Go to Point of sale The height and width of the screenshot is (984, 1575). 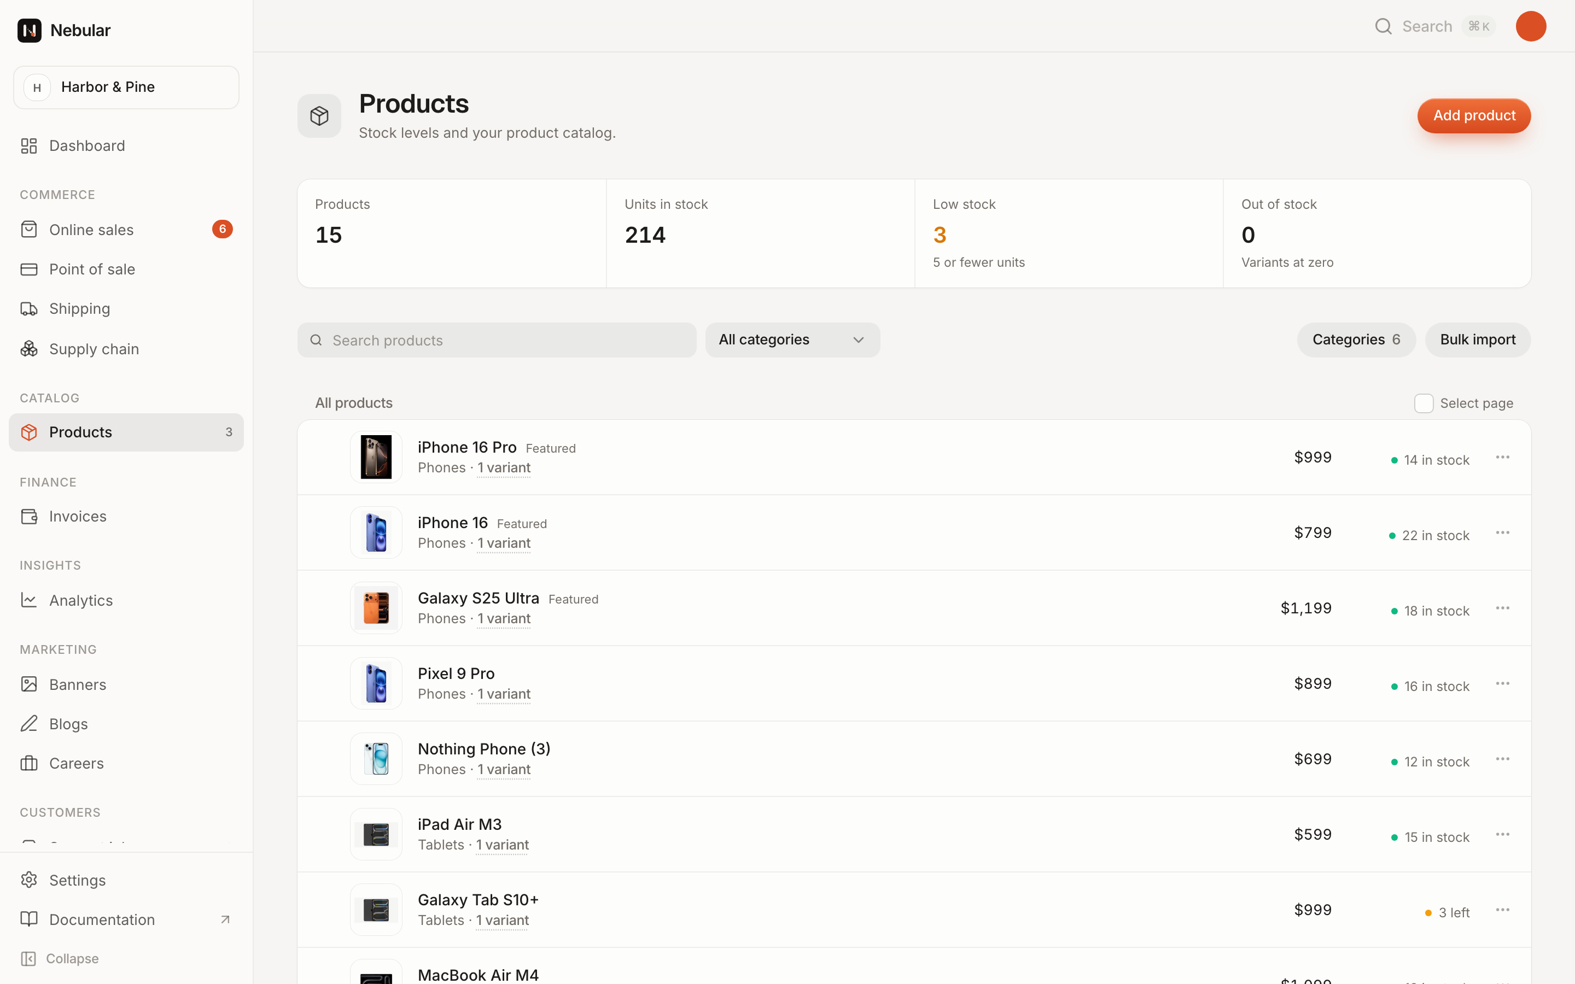(126, 270)
